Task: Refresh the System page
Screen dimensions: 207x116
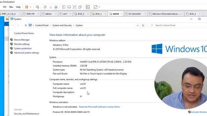Action: tap(143, 25)
